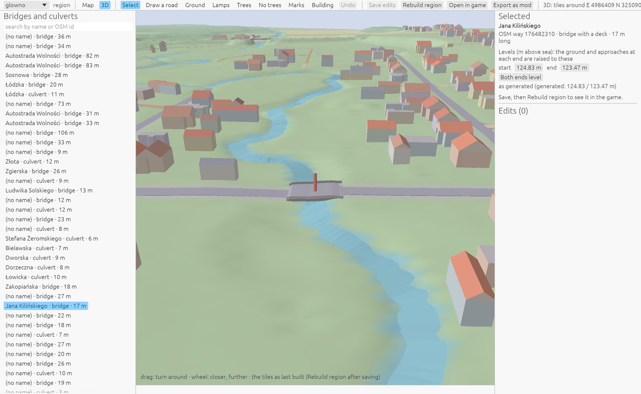The height and width of the screenshot is (394, 641).
Task: Select Łowicka culvert 10 m
Action: pos(36,277)
